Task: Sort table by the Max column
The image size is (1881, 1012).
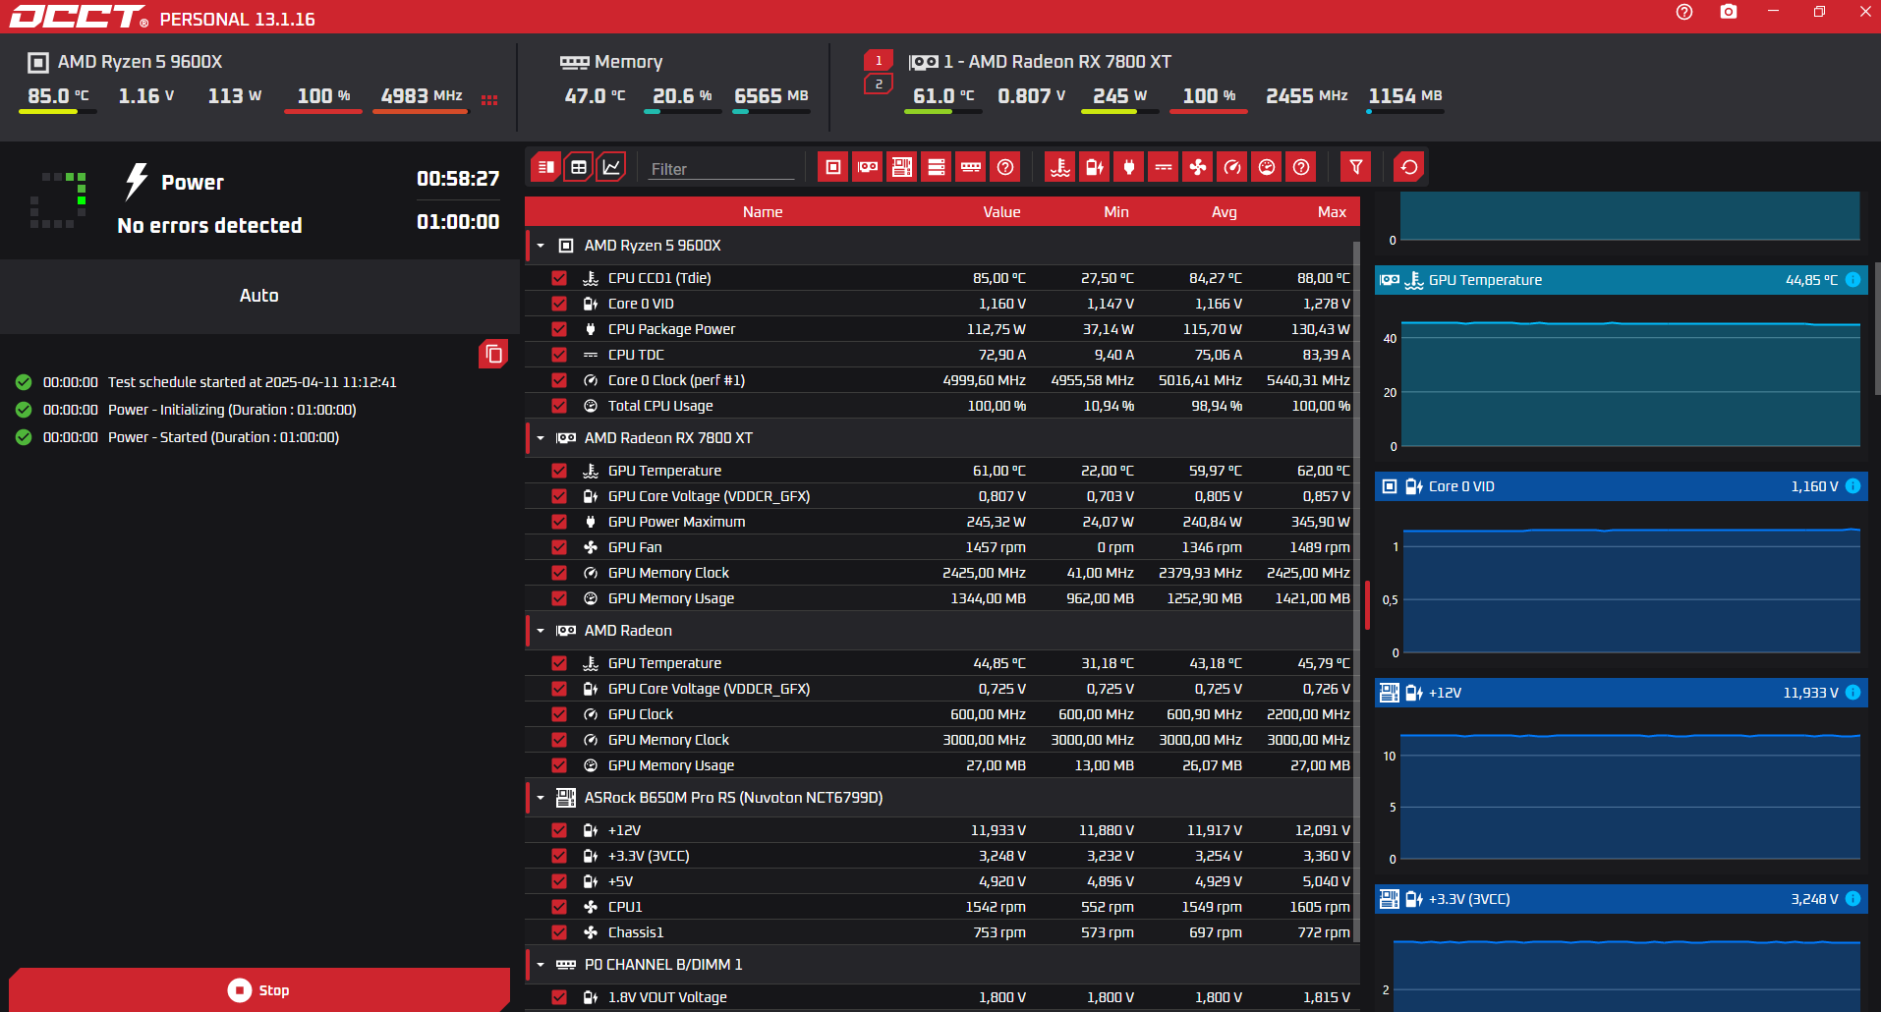Action: pyautogui.click(x=1332, y=212)
